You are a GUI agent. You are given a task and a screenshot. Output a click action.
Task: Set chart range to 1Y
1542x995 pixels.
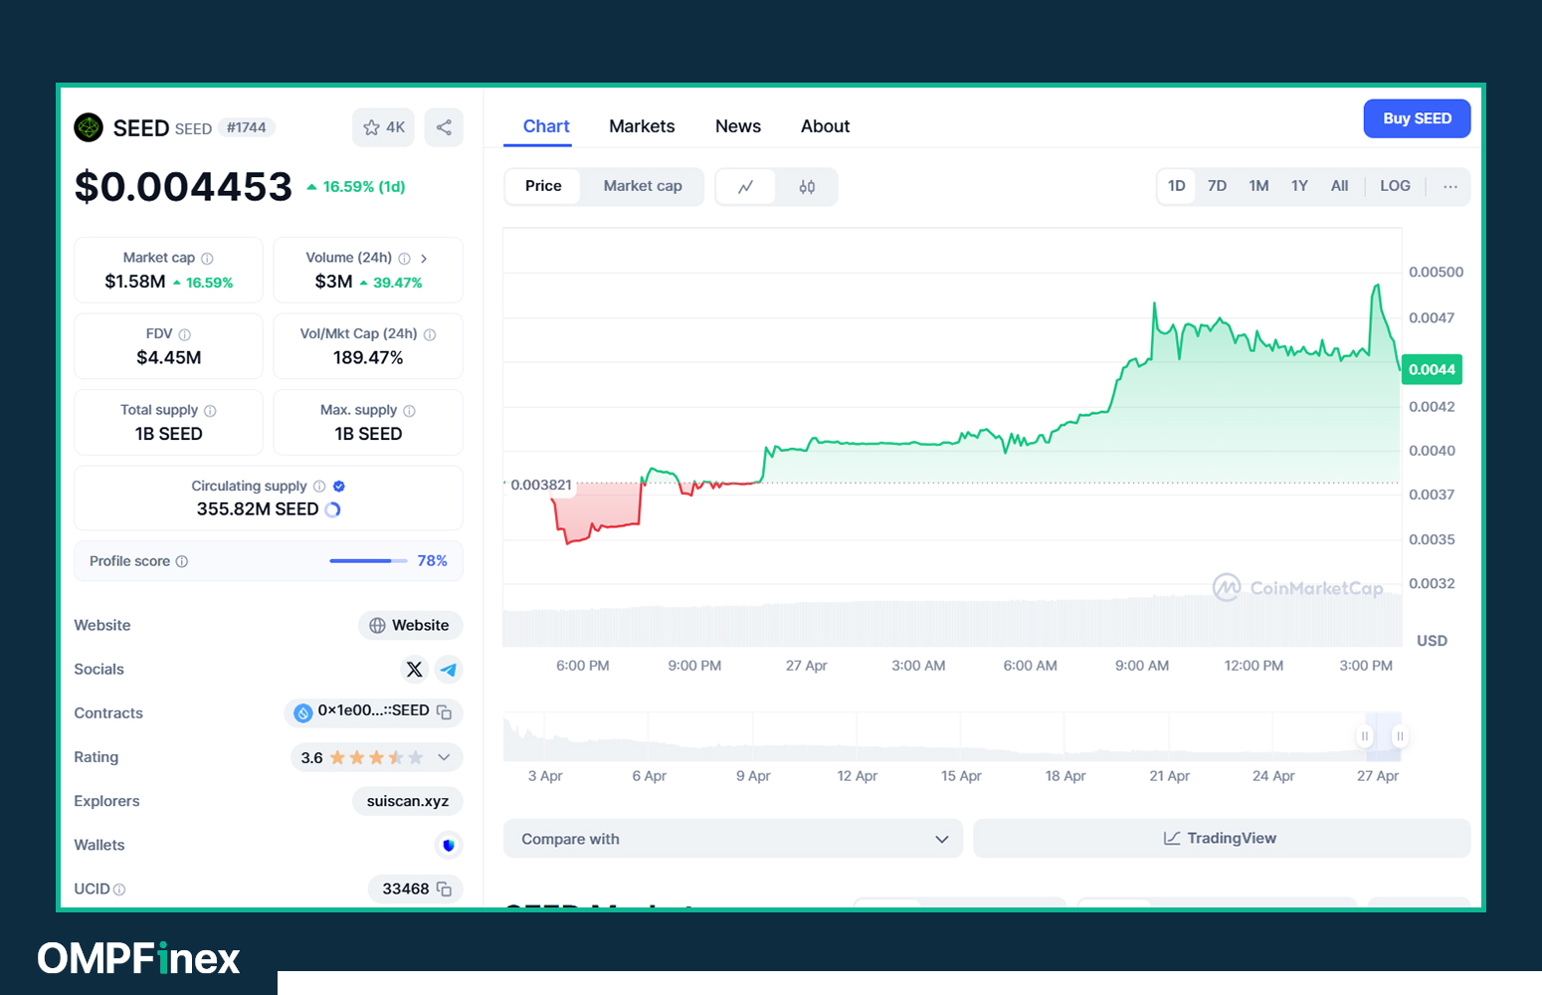1299,186
